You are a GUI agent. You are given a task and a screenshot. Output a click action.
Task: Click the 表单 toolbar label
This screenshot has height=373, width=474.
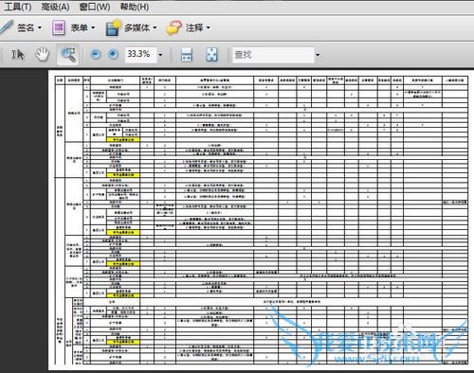pos(79,27)
